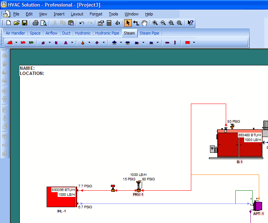Viewport: 268px width, 223px height.
Task: Insert the red steam boiler component
Action: [x=10, y=43]
